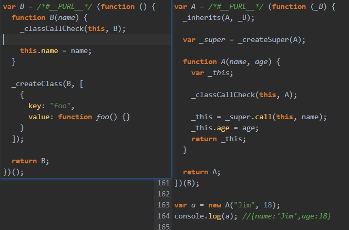Click function A(name, age) declaration

(x=231, y=62)
